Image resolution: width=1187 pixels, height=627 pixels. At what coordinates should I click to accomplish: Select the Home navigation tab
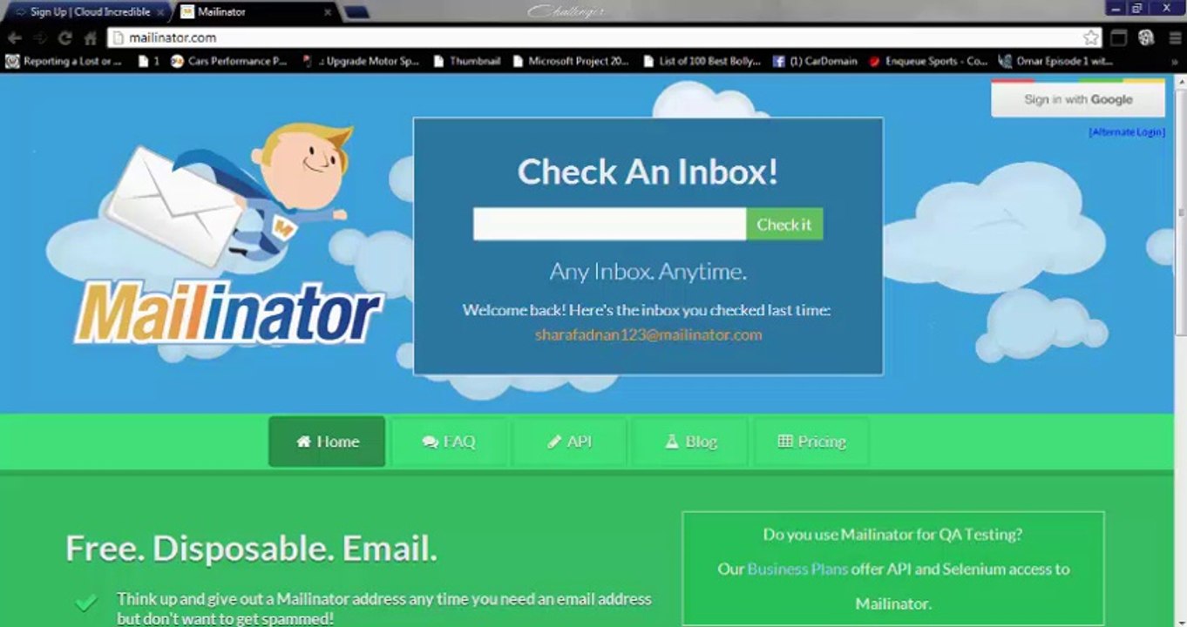(327, 442)
